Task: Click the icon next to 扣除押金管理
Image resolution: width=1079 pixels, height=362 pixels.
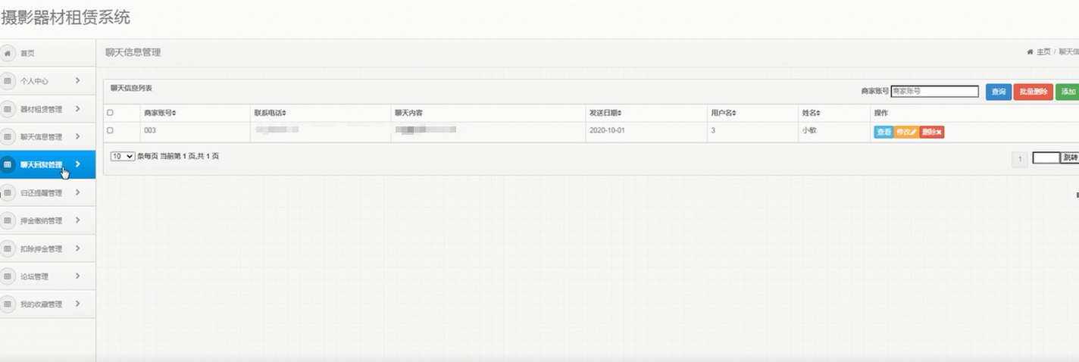Action: (8, 248)
